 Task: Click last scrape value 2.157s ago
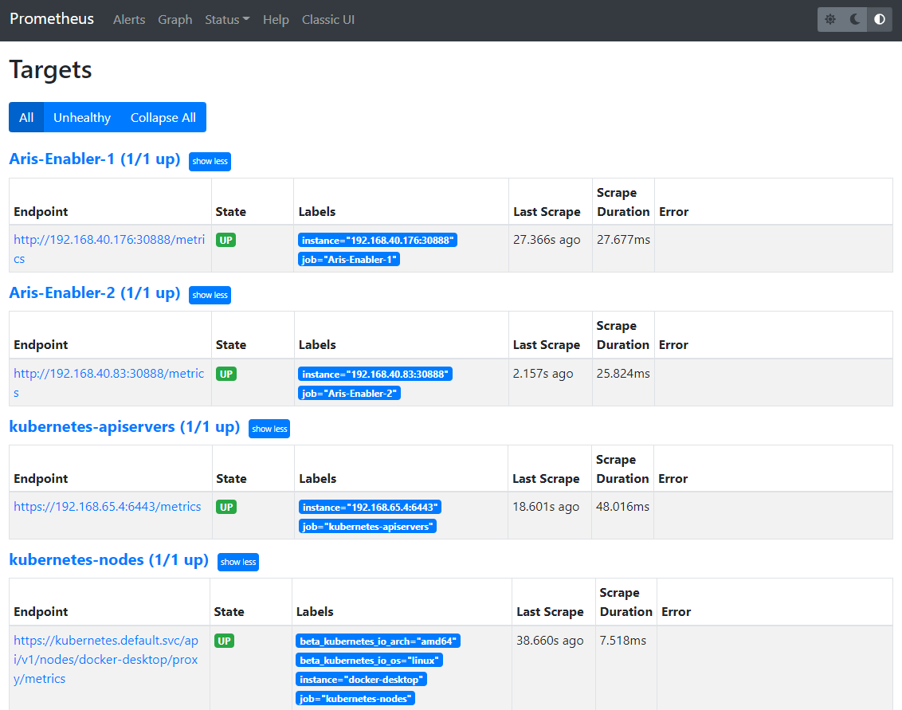coord(543,374)
